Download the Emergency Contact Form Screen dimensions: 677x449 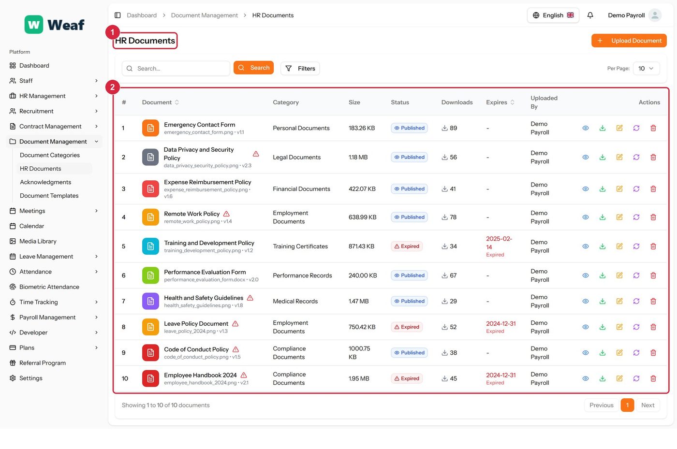click(x=603, y=128)
